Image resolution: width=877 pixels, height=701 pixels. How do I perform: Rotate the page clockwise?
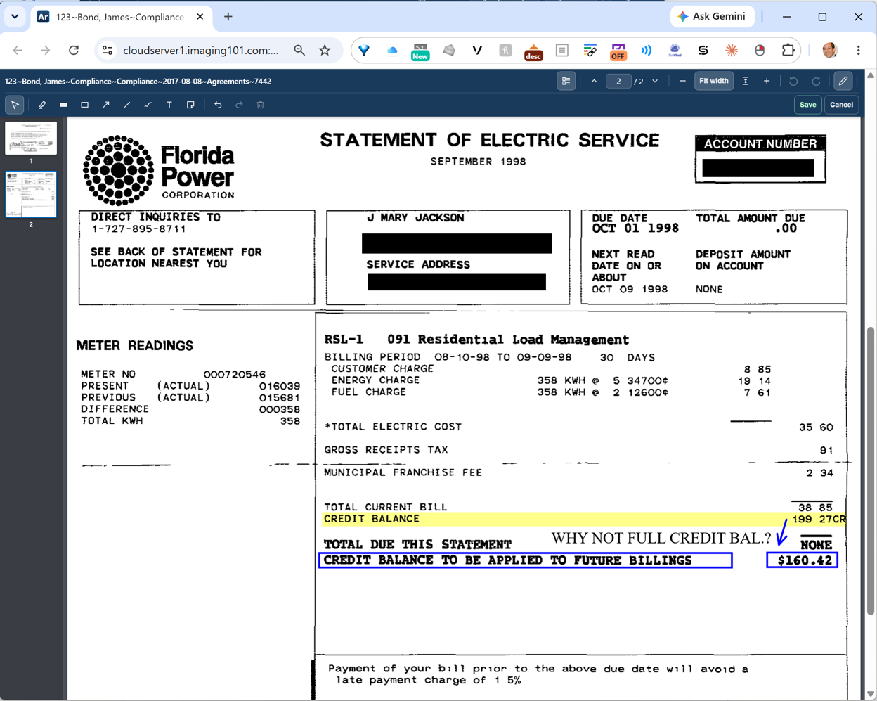[816, 82]
